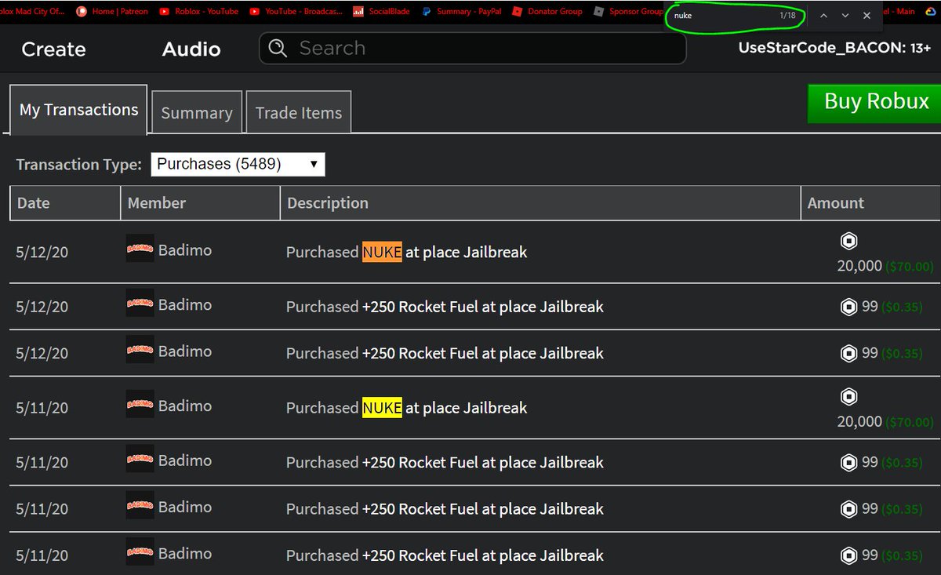Open the YouTube - Broadcas... bookmark
941x575 pixels.
coord(296,12)
